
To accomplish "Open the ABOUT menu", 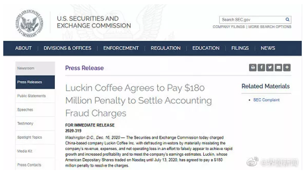I will pyautogui.click(x=23, y=48).
